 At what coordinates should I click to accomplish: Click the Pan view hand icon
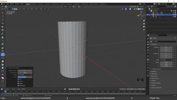[144, 24]
